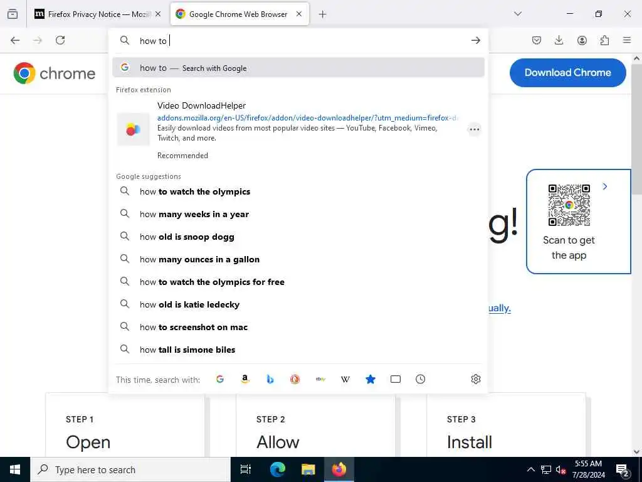Pick suggestion 'how to screenshot on mac'
The height and width of the screenshot is (482, 642).
[x=298, y=326]
